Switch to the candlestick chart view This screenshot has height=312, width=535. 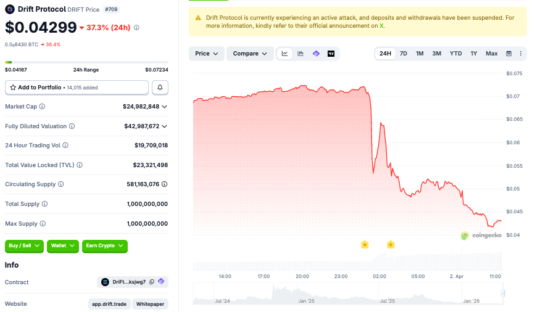(301, 54)
